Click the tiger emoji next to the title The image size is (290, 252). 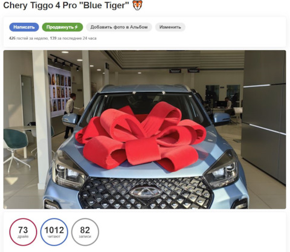pyautogui.click(x=137, y=5)
